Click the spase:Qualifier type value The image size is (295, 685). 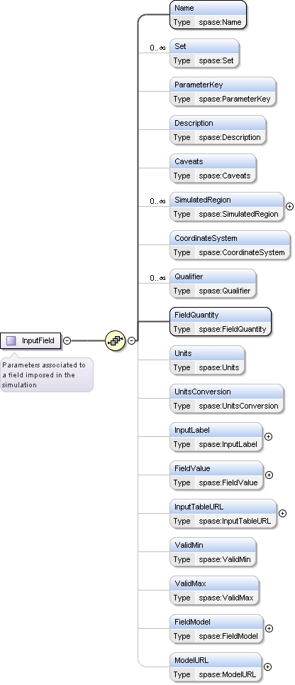click(x=225, y=291)
